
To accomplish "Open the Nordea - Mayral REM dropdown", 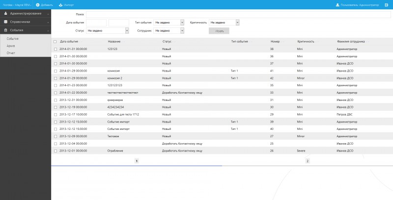I will click(x=17, y=5).
